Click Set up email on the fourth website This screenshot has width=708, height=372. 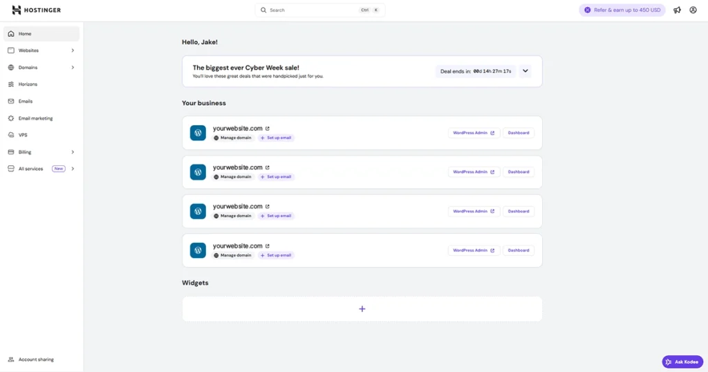[x=276, y=255]
